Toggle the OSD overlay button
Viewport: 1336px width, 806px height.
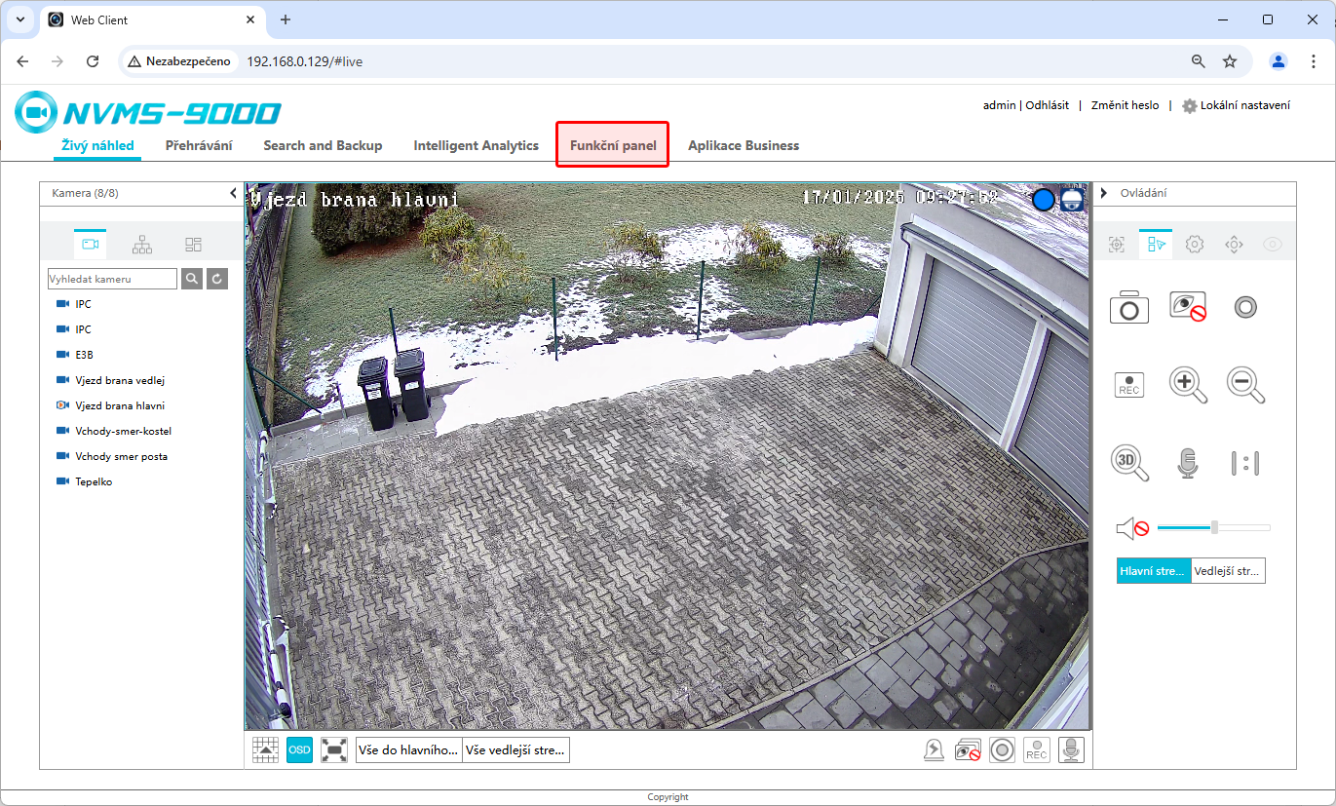point(299,749)
